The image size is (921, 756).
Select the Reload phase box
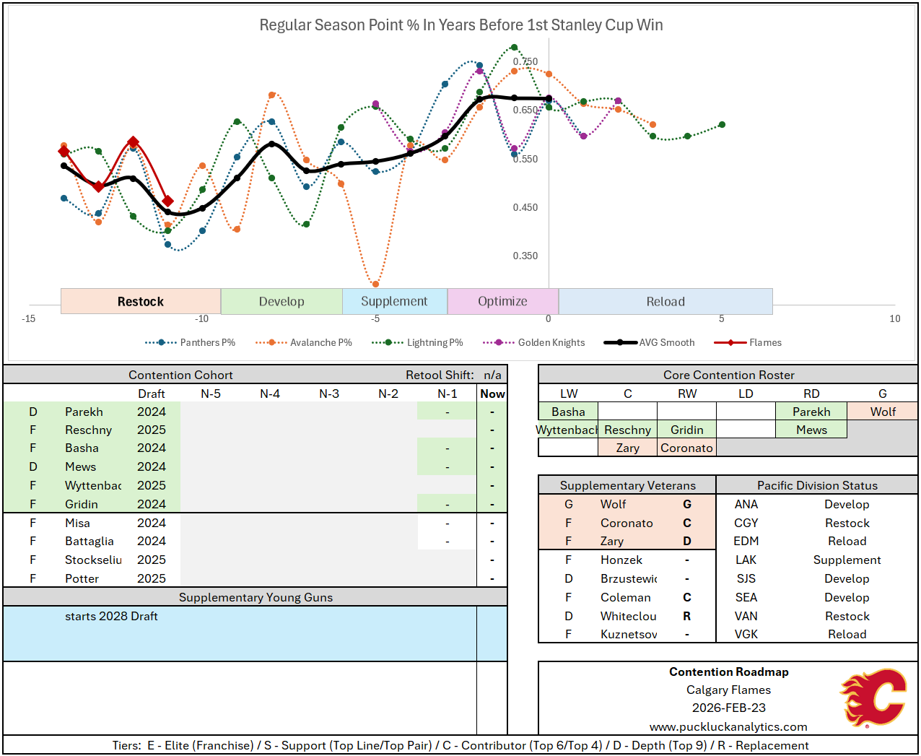point(665,302)
